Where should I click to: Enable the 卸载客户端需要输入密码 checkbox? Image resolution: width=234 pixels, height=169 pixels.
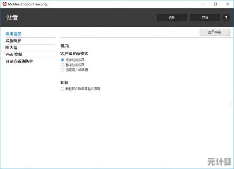[x=62, y=89]
